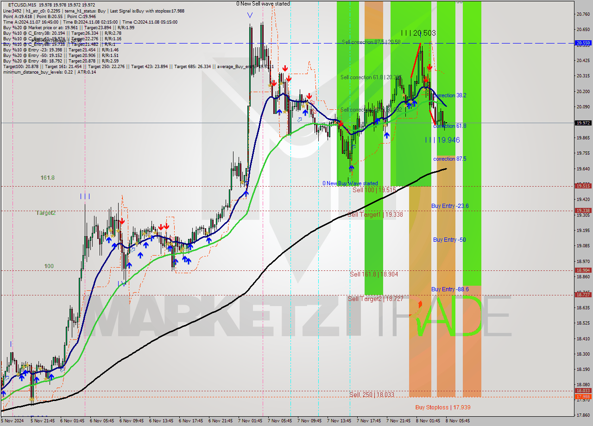Click the orange diamond marker near Sell Target2
593x426 pixels.
(420, 304)
